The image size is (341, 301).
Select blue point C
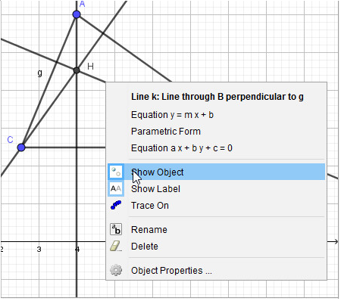21,147
